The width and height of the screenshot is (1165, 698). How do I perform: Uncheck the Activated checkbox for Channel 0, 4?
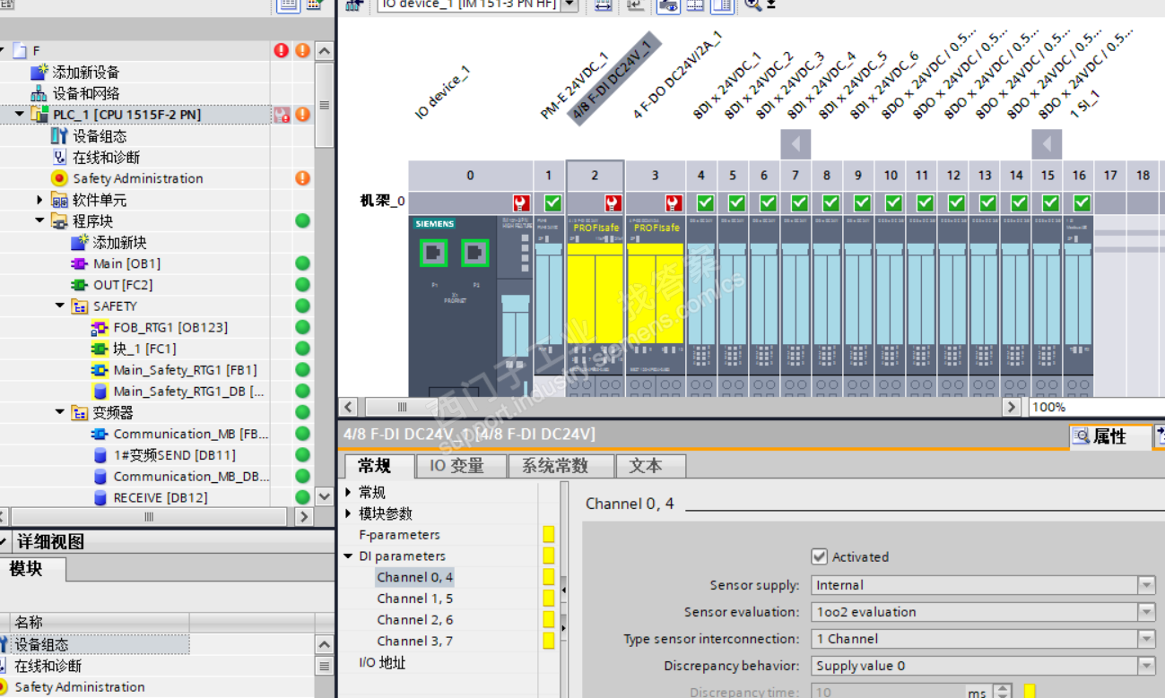point(819,556)
